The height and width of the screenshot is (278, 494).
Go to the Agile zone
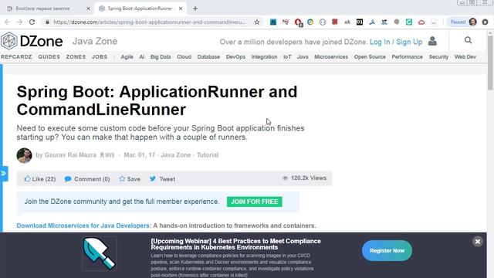click(127, 57)
